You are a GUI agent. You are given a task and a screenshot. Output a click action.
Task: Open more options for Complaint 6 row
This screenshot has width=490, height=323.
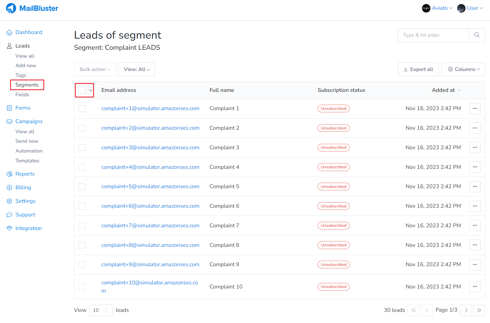[x=475, y=206]
